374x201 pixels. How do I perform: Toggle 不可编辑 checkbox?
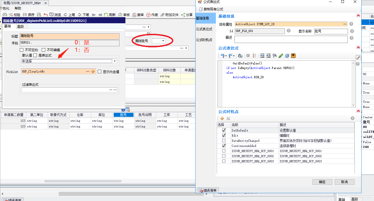coord(43,50)
